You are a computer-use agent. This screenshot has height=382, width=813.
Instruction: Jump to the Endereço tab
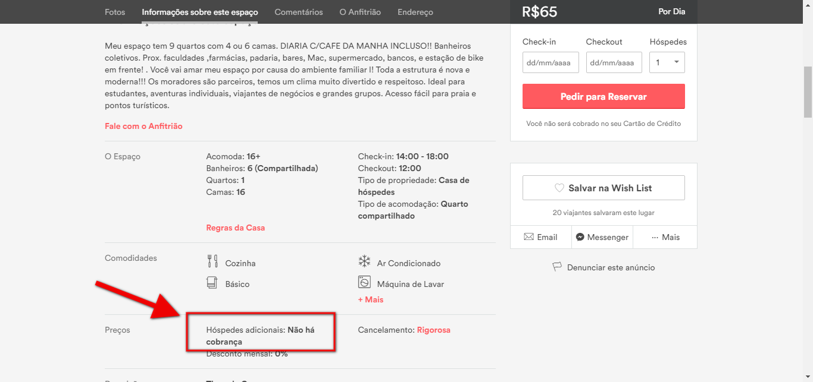click(x=415, y=12)
